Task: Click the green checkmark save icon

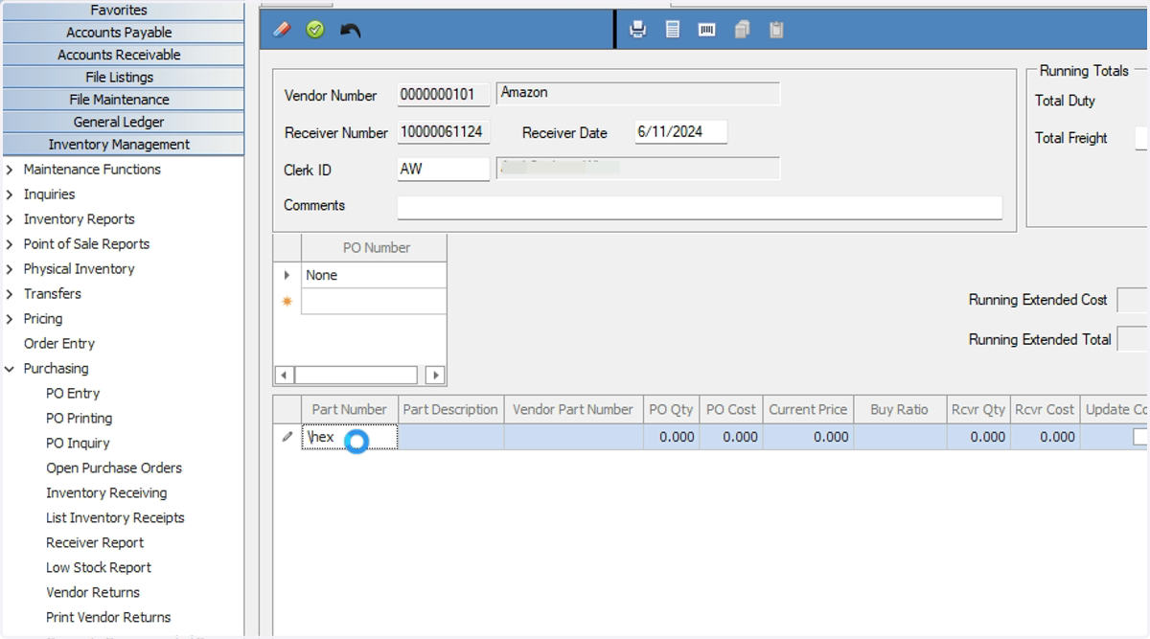Action: coord(315,30)
